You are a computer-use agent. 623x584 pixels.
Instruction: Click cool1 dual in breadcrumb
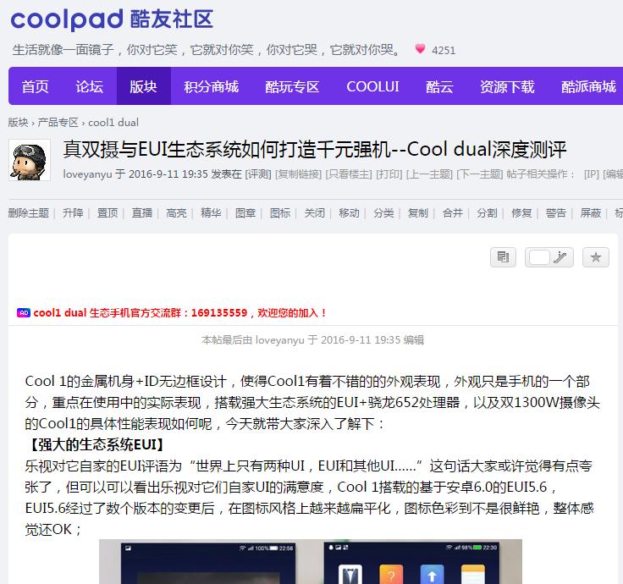coord(113,123)
